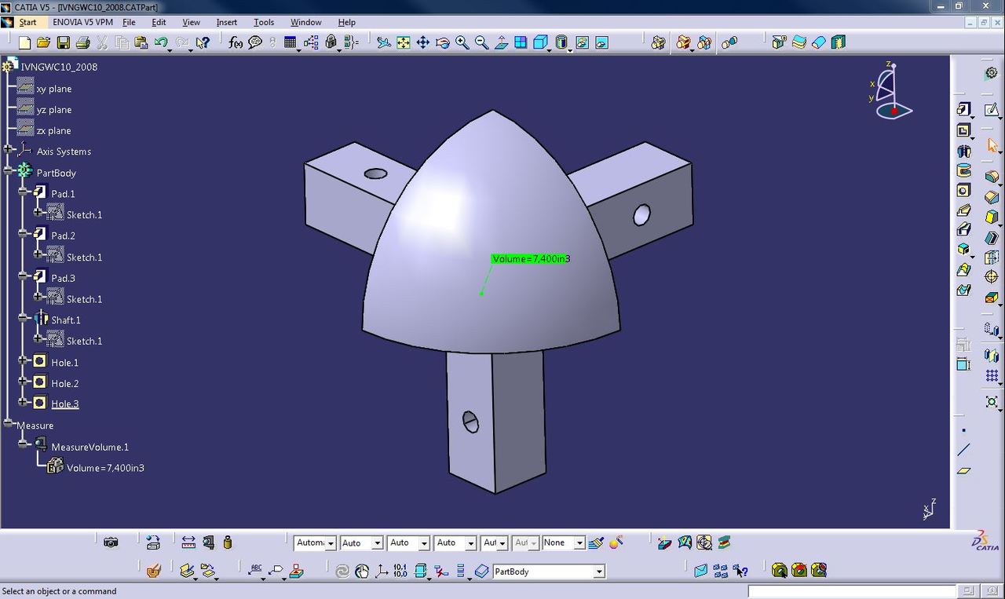The height and width of the screenshot is (599, 1005).
Task: Open the Start menu
Action: 27,22
